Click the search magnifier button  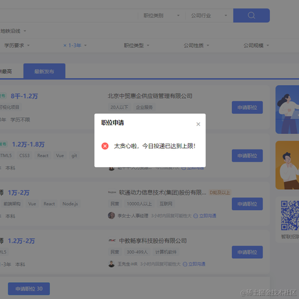click(252, 16)
